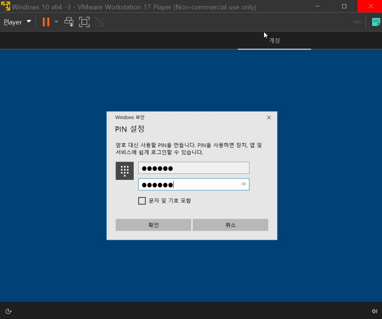382x319 pixels.
Task: Click the confirm PIN input field
Action: (194, 185)
